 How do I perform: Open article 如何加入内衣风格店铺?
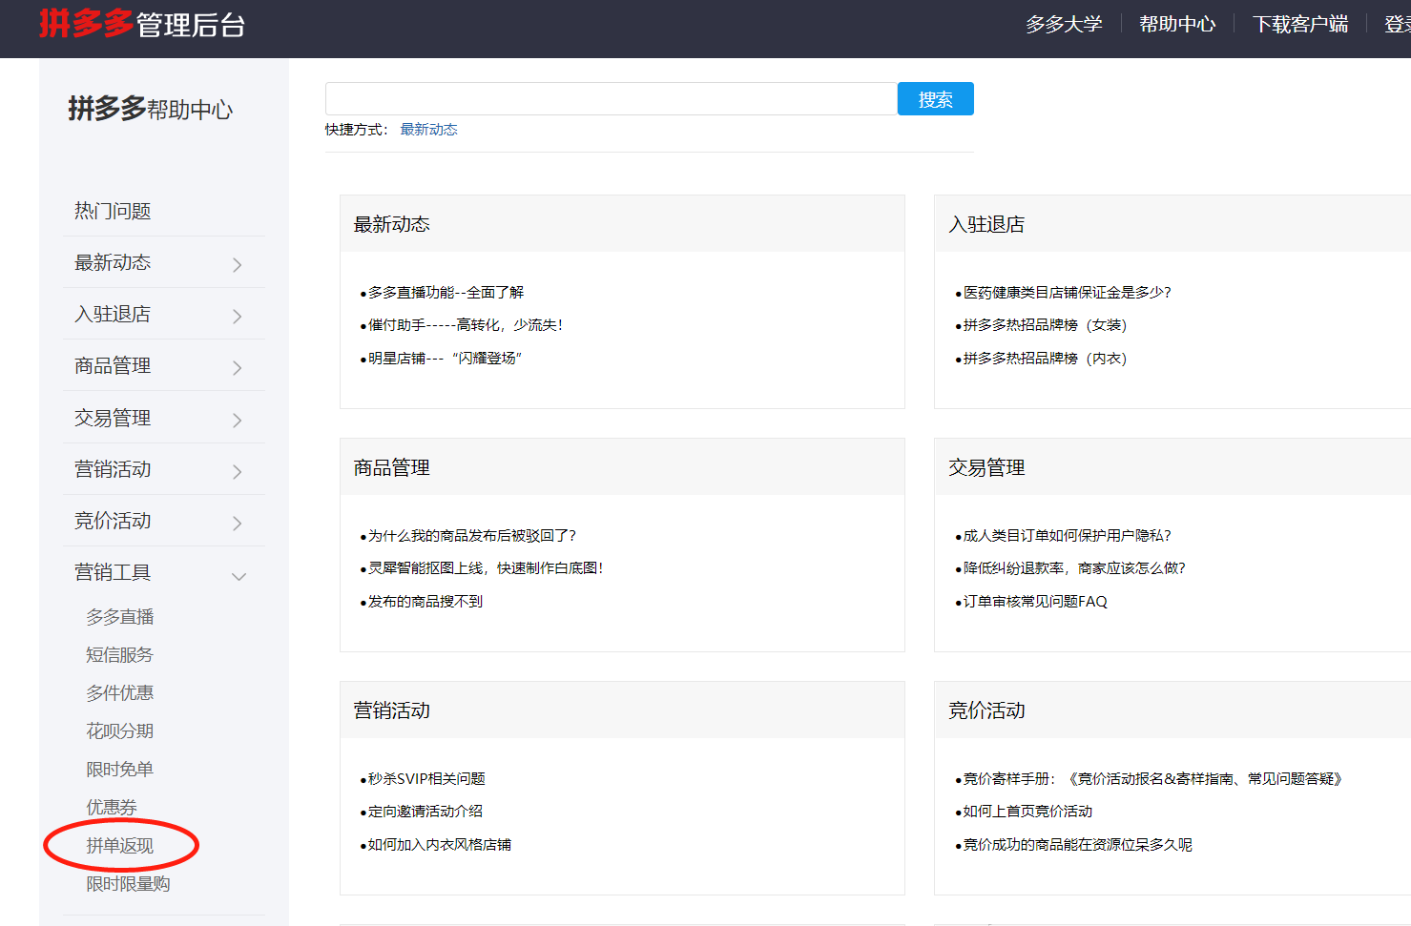pos(440,845)
